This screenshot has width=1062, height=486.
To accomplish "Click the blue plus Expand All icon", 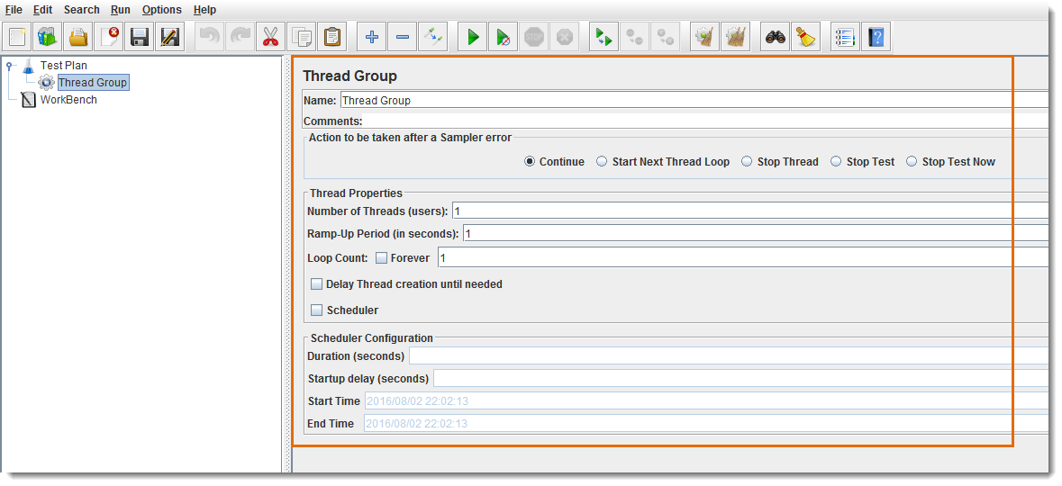I will (372, 38).
